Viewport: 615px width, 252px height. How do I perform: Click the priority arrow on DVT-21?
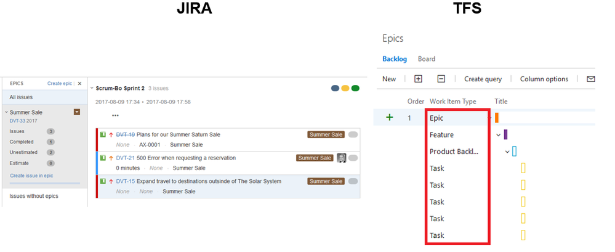[111, 158]
